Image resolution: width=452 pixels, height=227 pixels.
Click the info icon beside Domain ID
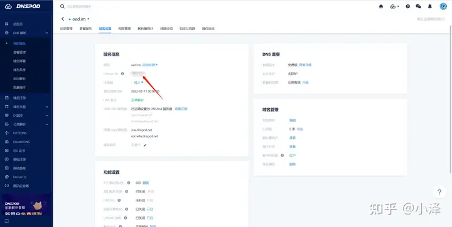point(122,74)
